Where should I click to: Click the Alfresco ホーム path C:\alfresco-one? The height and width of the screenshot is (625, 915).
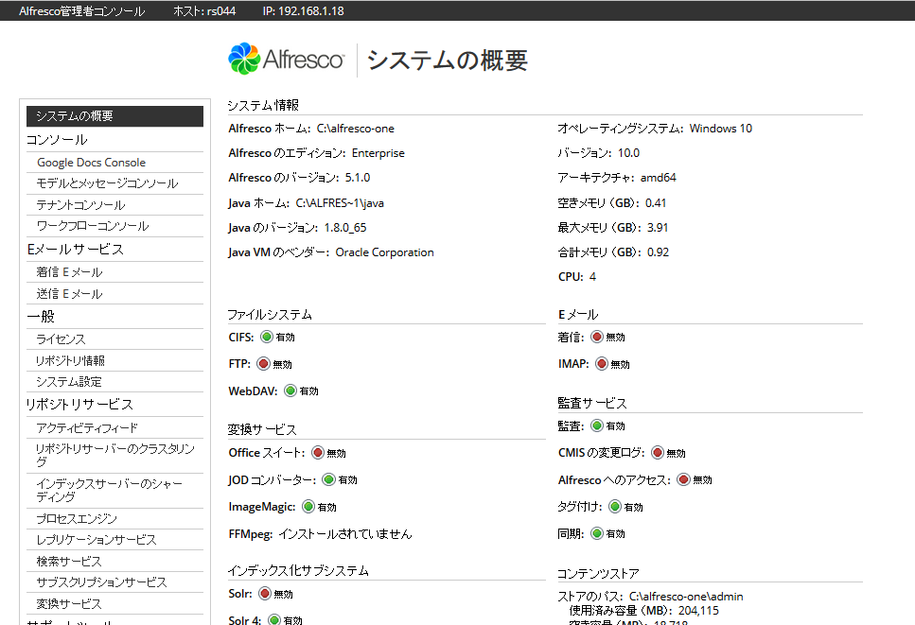pos(356,129)
